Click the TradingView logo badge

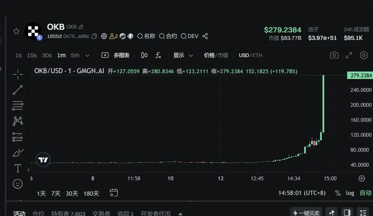(x=43, y=160)
